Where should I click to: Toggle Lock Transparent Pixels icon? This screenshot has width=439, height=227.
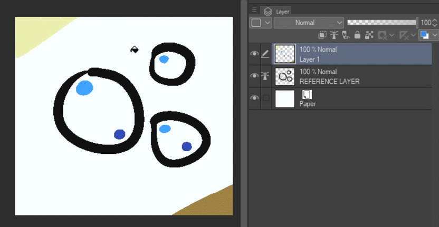tap(369, 35)
